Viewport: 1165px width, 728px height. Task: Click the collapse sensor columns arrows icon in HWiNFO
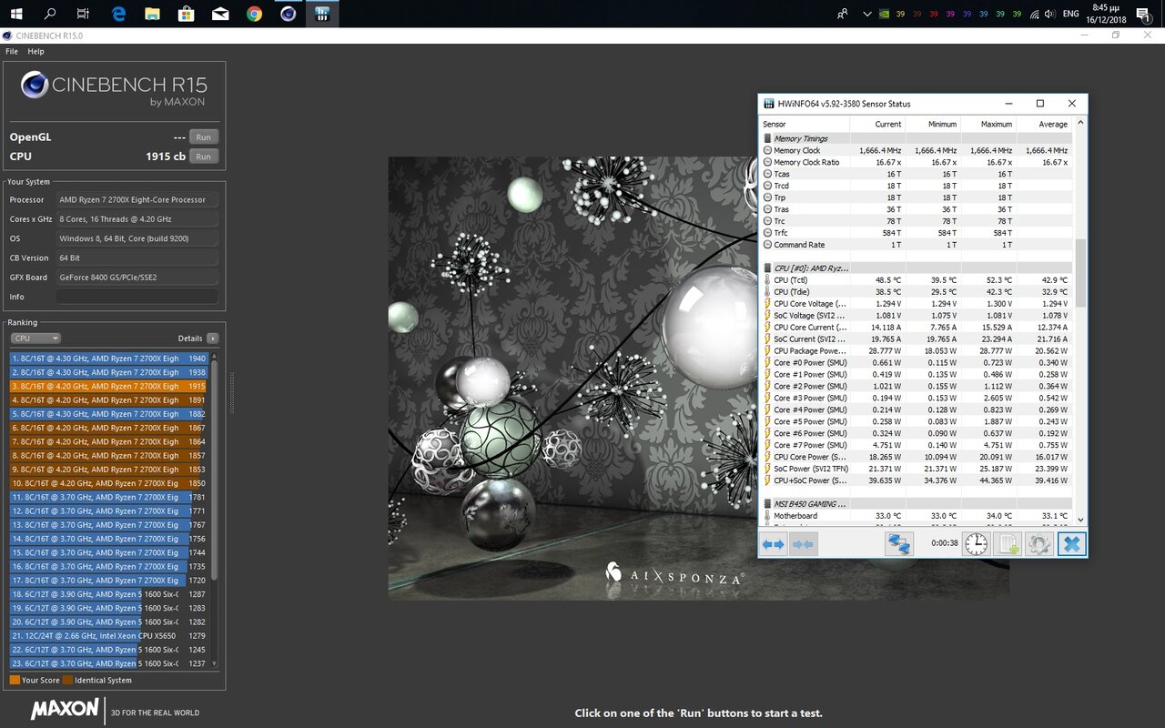pos(804,544)
